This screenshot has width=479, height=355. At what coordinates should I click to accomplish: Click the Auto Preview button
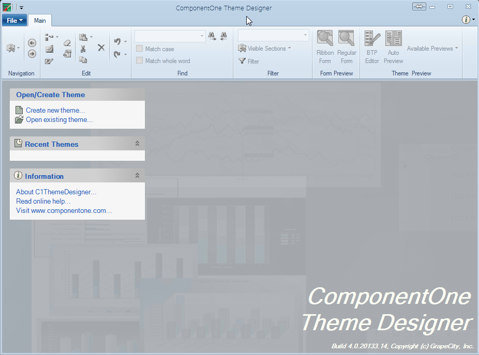click(x=394, y=48)
